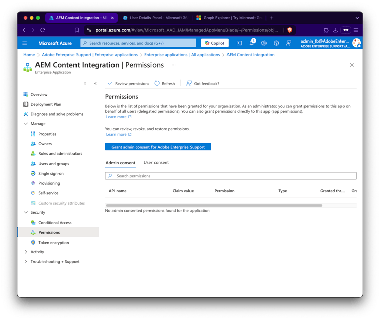This screenshot has width=380, height=320.
Task: Open Properties under Manage
Action: pyautogui.click(x=47, y=134)
